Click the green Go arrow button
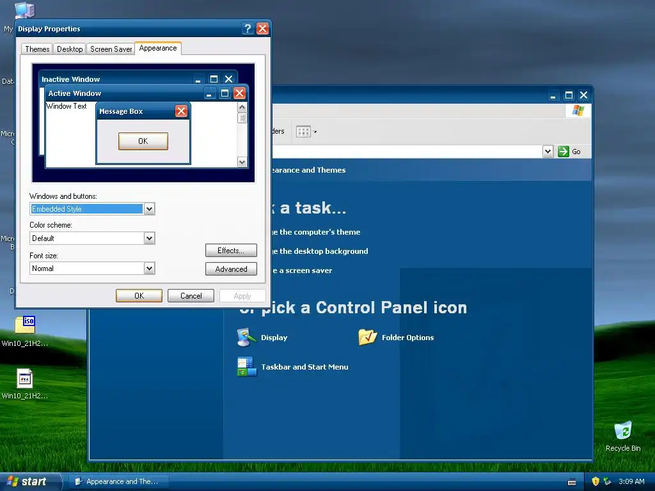Image resolution: width=655 pixels, height=491 pixels. click(x=563, y=152)
